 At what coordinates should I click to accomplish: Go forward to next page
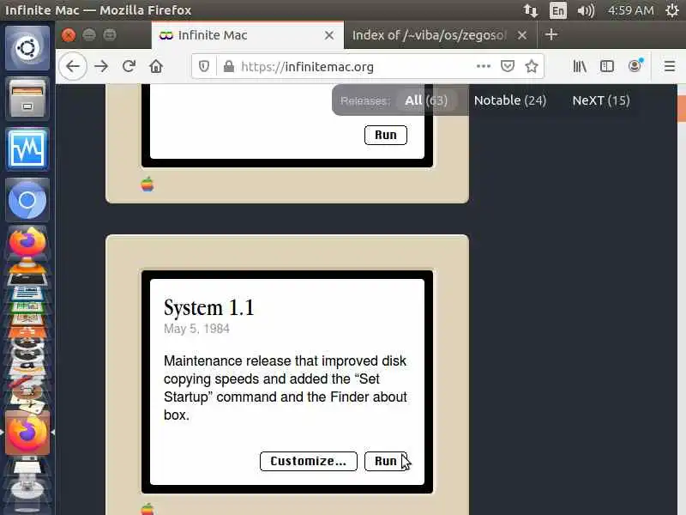point(101,67)
